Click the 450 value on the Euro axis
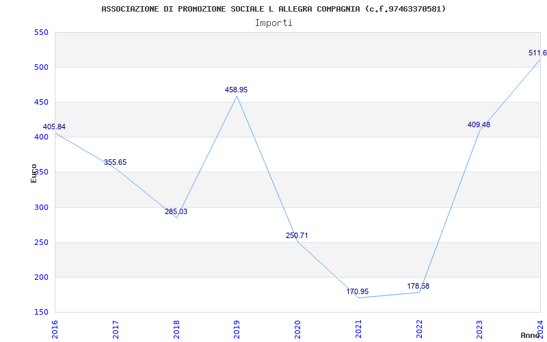 click(x=41, y=102)
